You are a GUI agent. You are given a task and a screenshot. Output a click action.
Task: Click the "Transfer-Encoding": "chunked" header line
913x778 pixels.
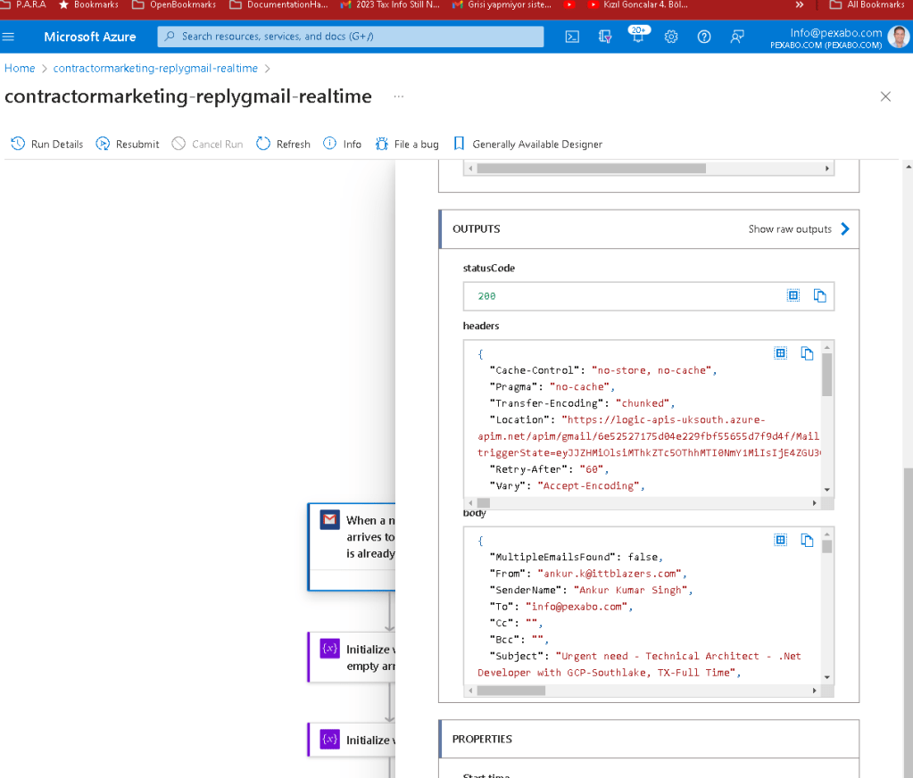tap(581, 403)
